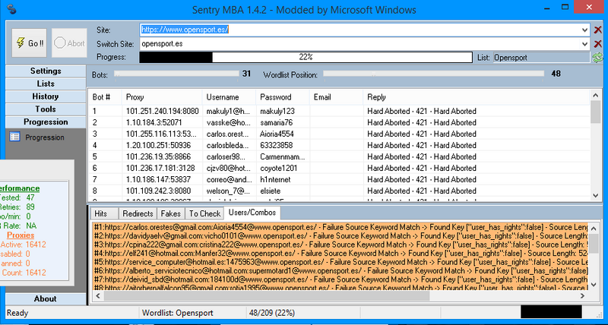Click the Reply column header

pos(477,97)
